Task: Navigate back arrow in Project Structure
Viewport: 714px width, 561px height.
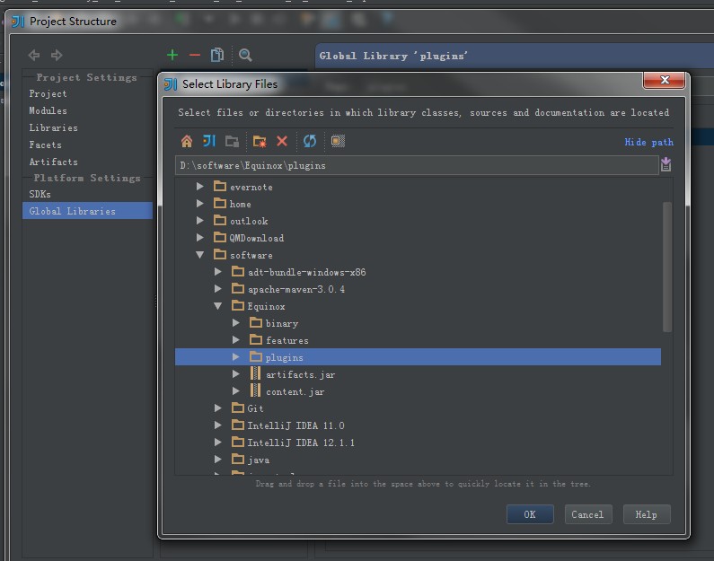Action: [x=34, y=55]
